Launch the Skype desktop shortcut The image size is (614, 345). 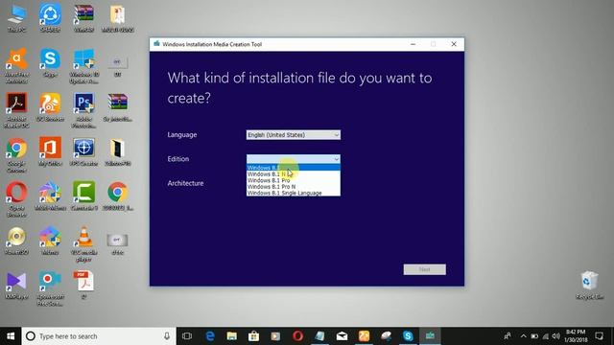point(50,62)
